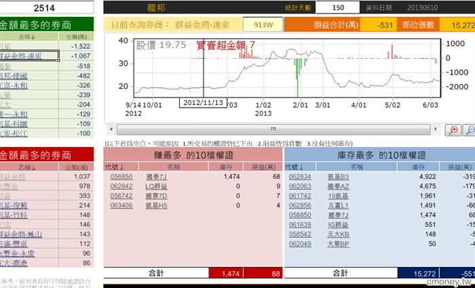The width and height of the screenshot is (475, 288).
Task: Sort 庫存最多 warrants table by 代號 header
Action: point(294,167)
